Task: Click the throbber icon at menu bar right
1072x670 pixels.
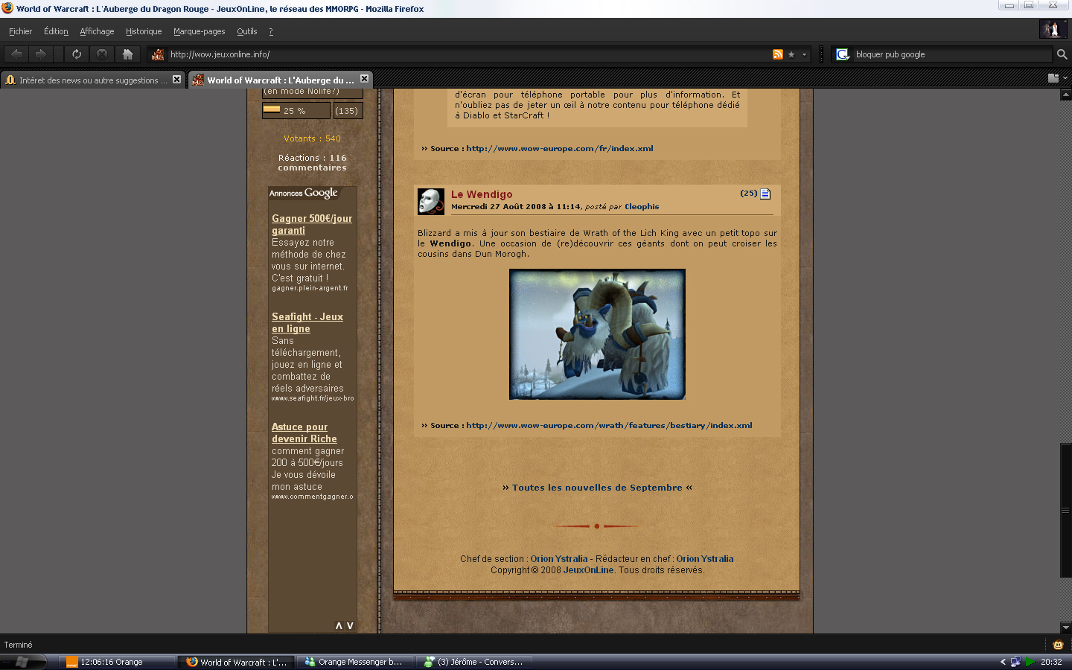Action: click(x=1052, y=30)
